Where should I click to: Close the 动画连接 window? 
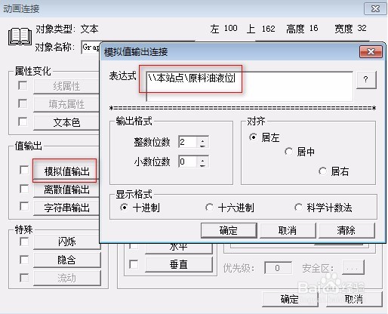click(375, 9)
